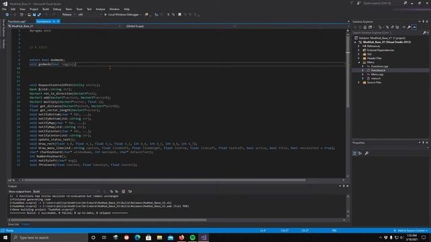Open the Global Scope dropdown
The width and height of the screenshot is (431, 242).
pyautogui.click(x=180, y=26)
